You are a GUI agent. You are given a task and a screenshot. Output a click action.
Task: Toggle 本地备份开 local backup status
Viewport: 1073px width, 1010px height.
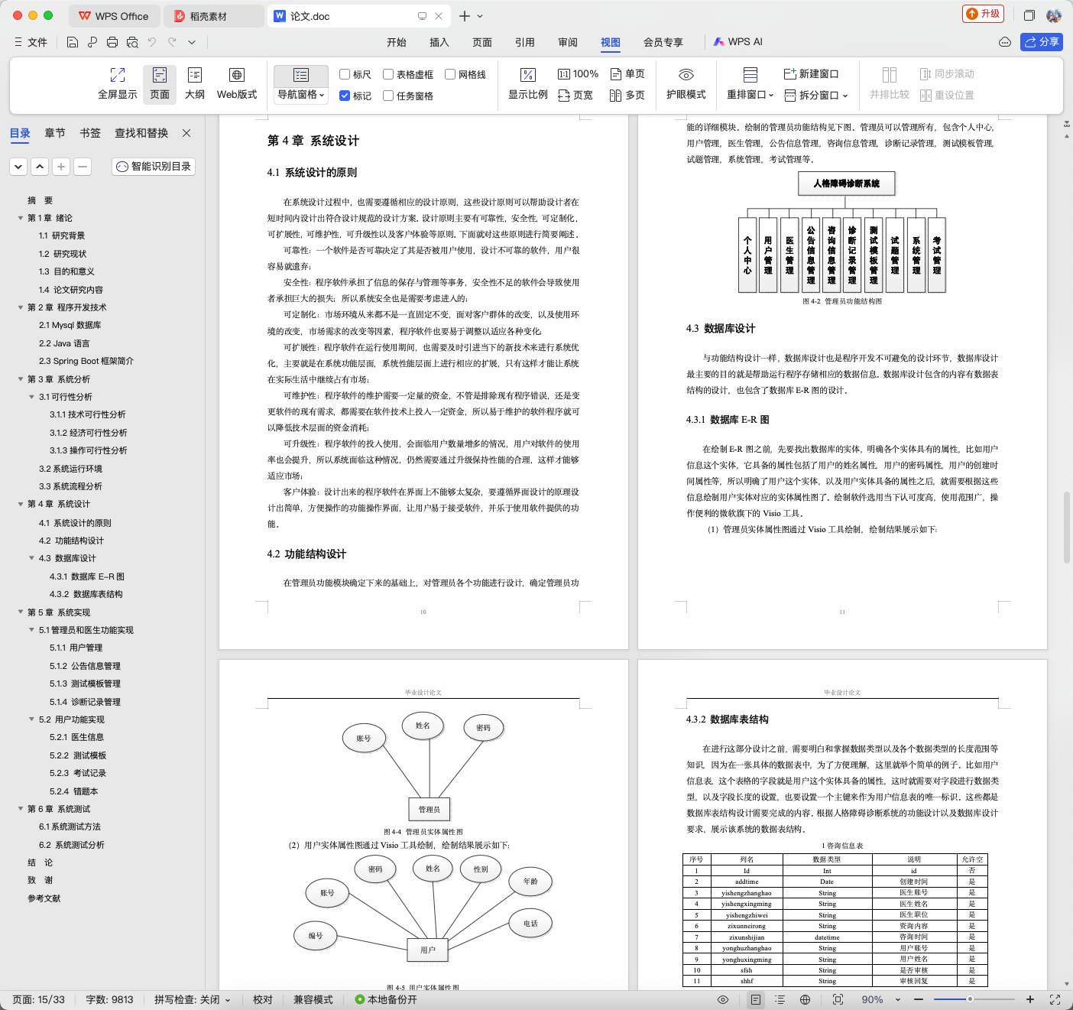pos(386,999)
